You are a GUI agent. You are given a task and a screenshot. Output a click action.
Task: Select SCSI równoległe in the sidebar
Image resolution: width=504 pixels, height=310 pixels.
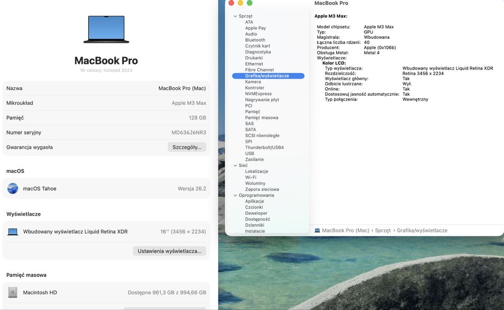pyautogui.click(x=262, y=136)
